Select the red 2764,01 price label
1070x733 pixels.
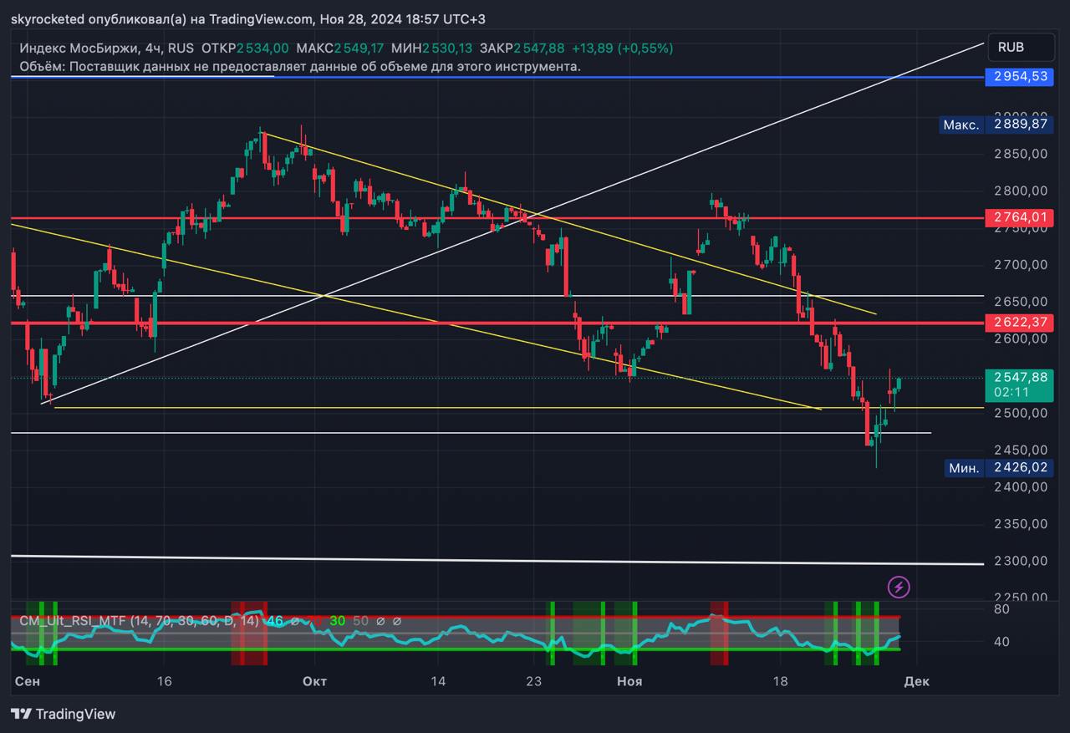[x=1021, y=217]
